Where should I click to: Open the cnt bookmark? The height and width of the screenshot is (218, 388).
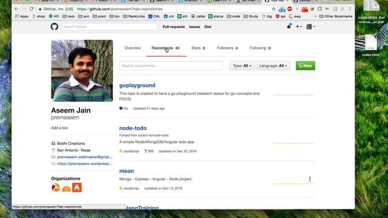click(169, 16)
